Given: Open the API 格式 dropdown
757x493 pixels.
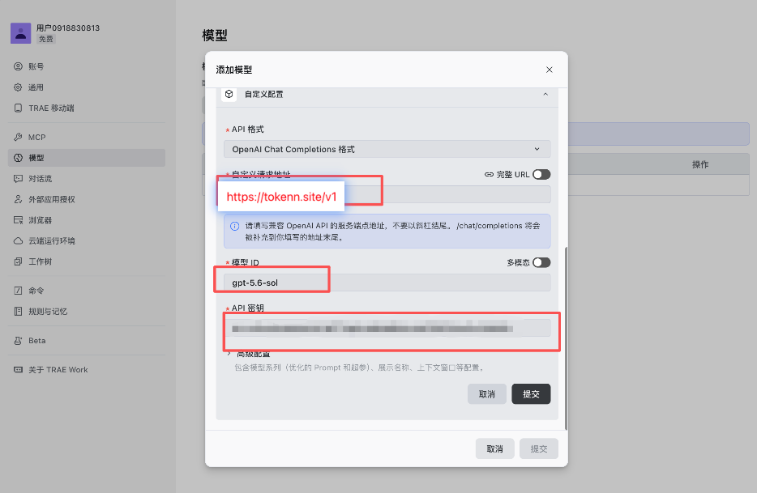Looking at the screenshot, I should coord(387,149).
